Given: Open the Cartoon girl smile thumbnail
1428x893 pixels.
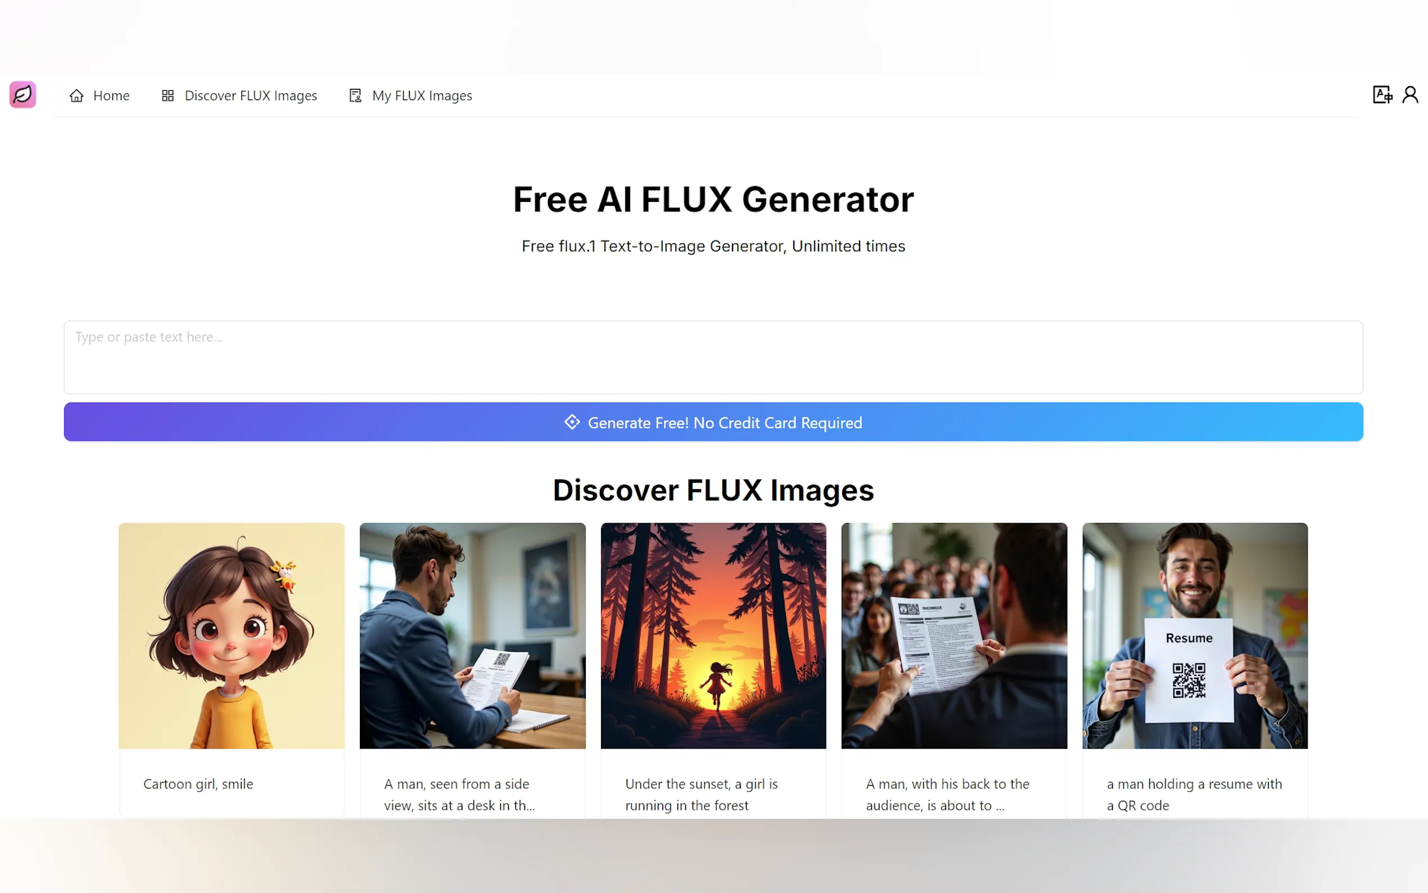Looking at the screenshot, I should click(232, 635).
